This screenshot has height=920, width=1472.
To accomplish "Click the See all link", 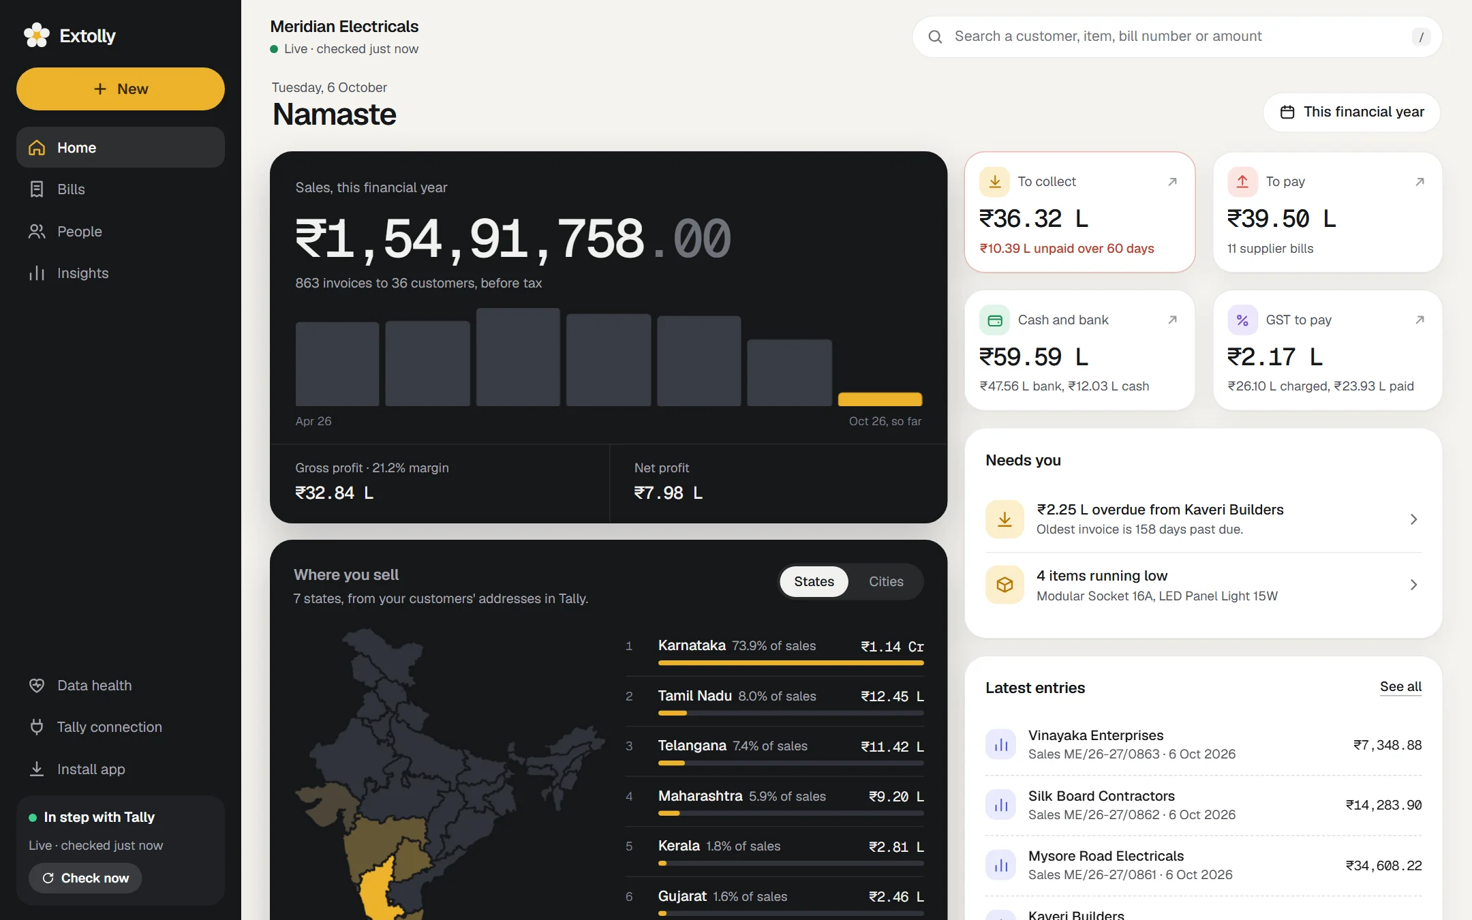I will [x=1400, y=687].
